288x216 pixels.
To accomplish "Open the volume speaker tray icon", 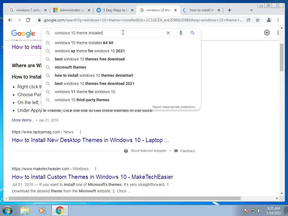I will 260,211.
